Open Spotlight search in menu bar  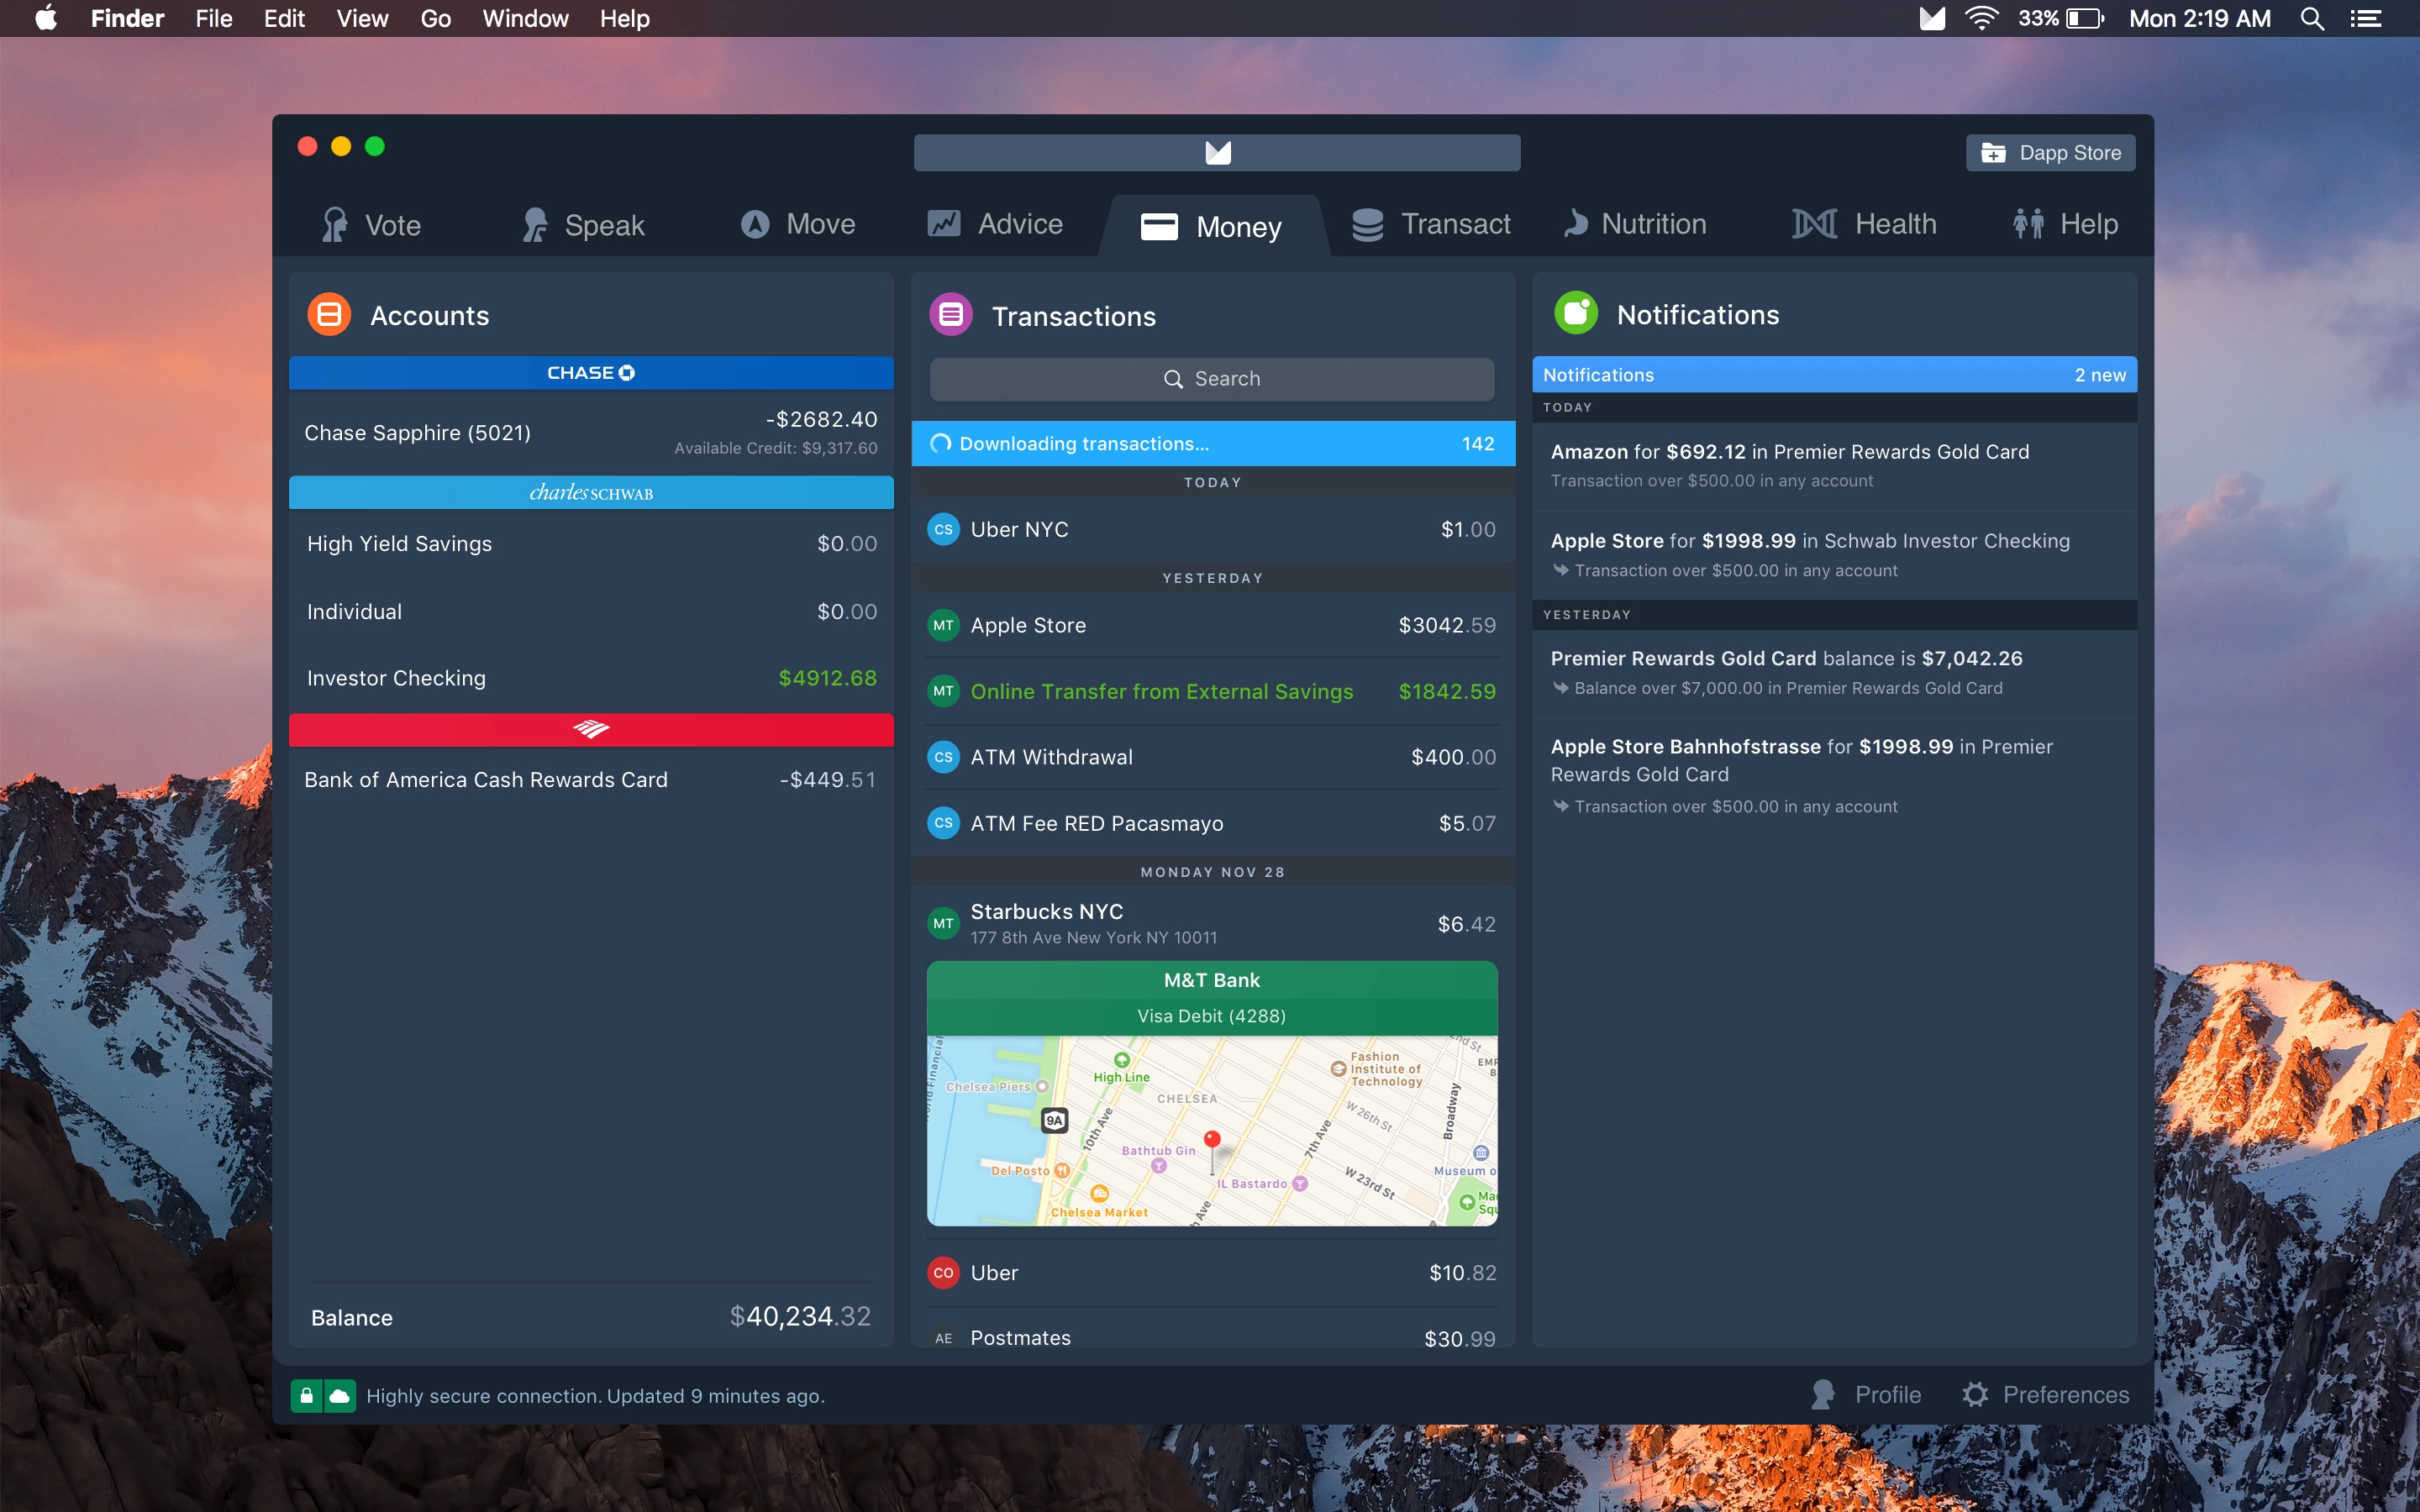(2312, 18)
